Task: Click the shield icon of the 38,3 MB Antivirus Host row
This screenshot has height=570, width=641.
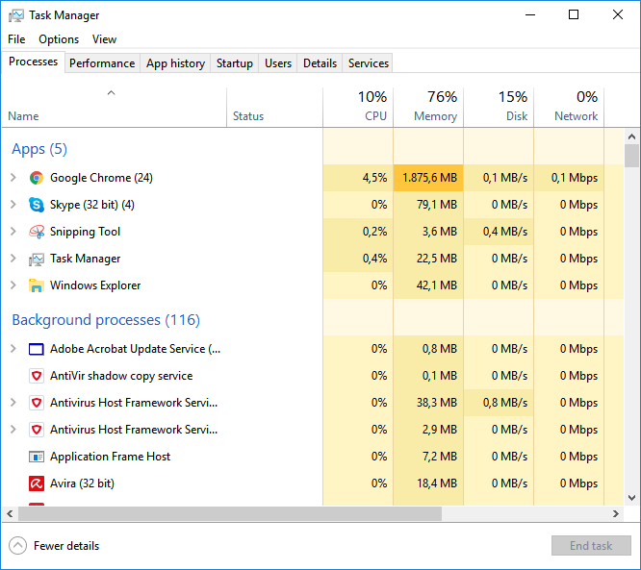Action: pyautogui.click(x=37, y=403)
